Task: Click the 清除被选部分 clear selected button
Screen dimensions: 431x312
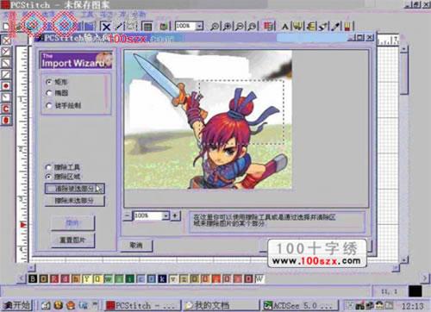Action: point(74,189)
